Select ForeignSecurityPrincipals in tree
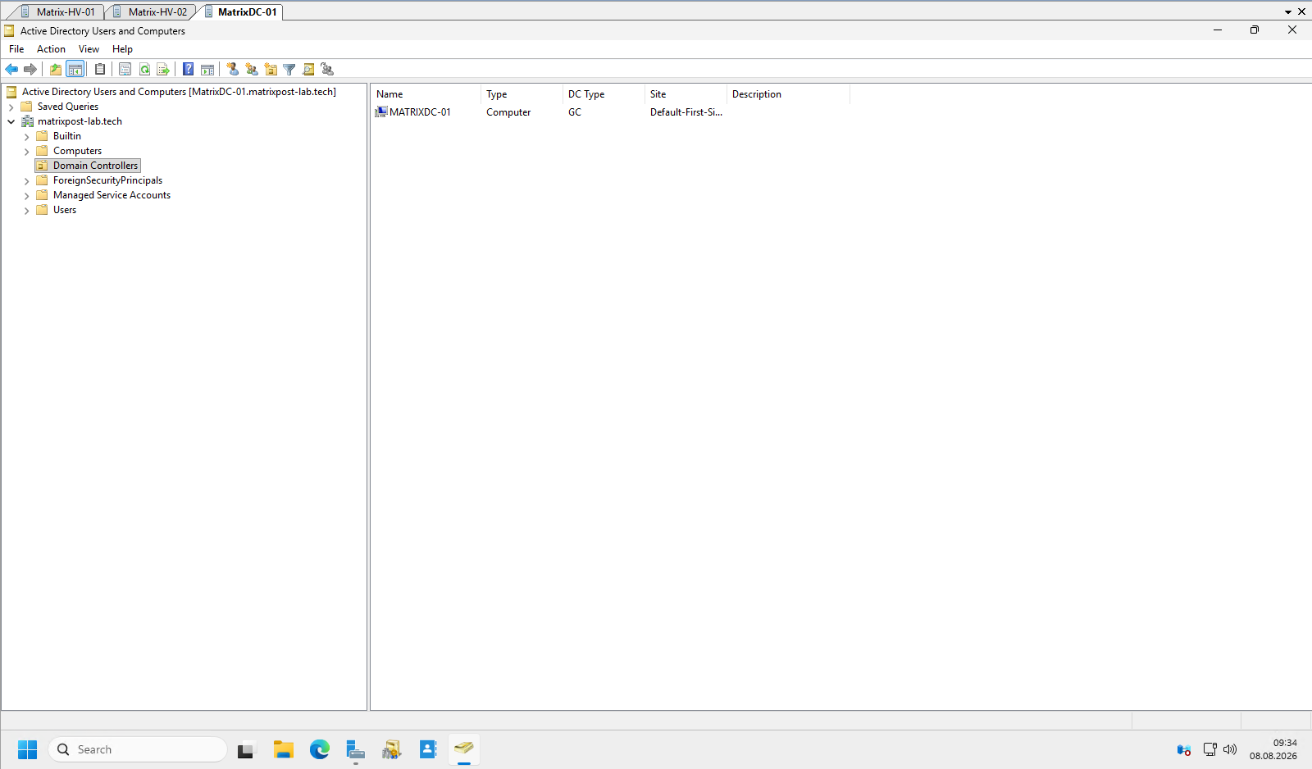 pyautogui.click(x=107, y=180)
